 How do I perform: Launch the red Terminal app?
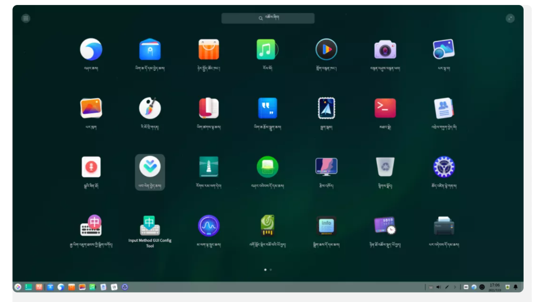coord(385,108)
